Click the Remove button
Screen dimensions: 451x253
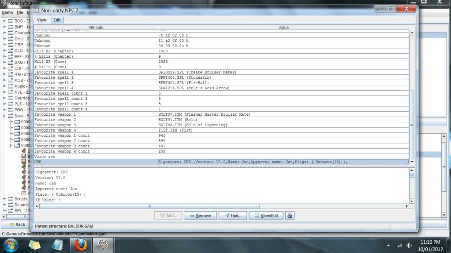(x=200, y=216)
